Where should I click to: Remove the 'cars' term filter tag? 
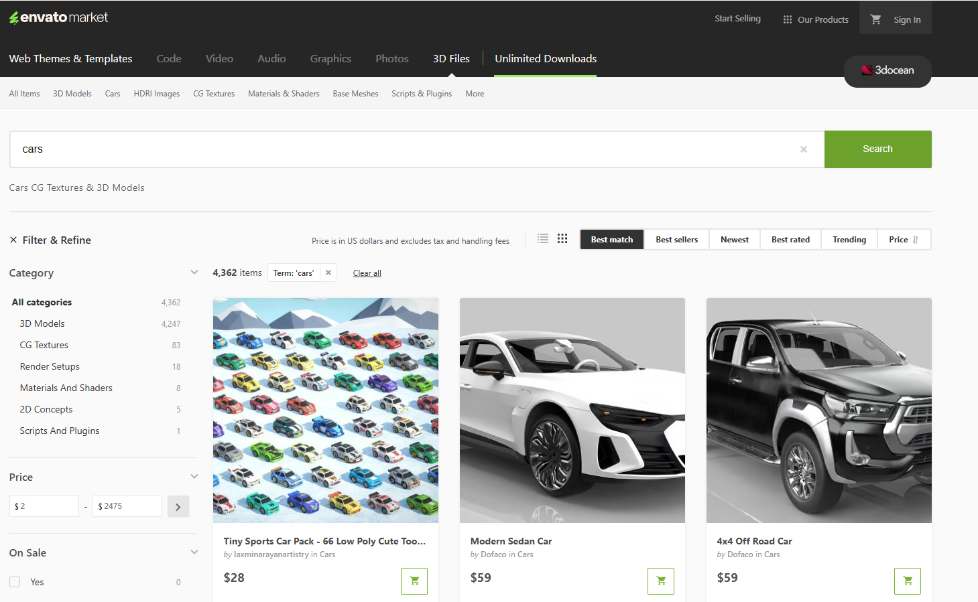pyautogui.click(x=328, y=273)
